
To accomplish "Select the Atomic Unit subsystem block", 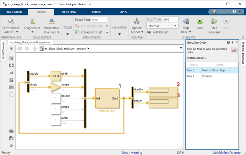I will coord(107,98).
